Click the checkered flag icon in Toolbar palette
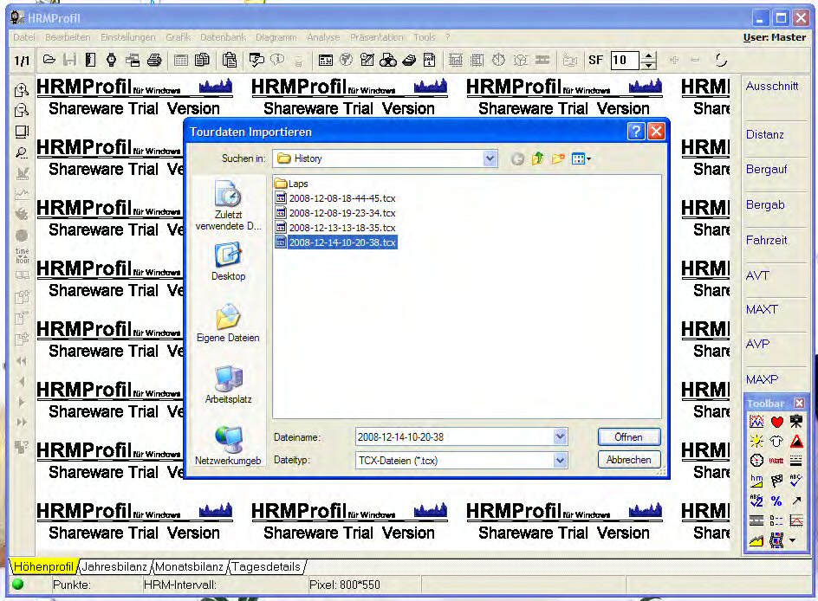The width and height of the screenshot is (818, 601). [776, 481]
